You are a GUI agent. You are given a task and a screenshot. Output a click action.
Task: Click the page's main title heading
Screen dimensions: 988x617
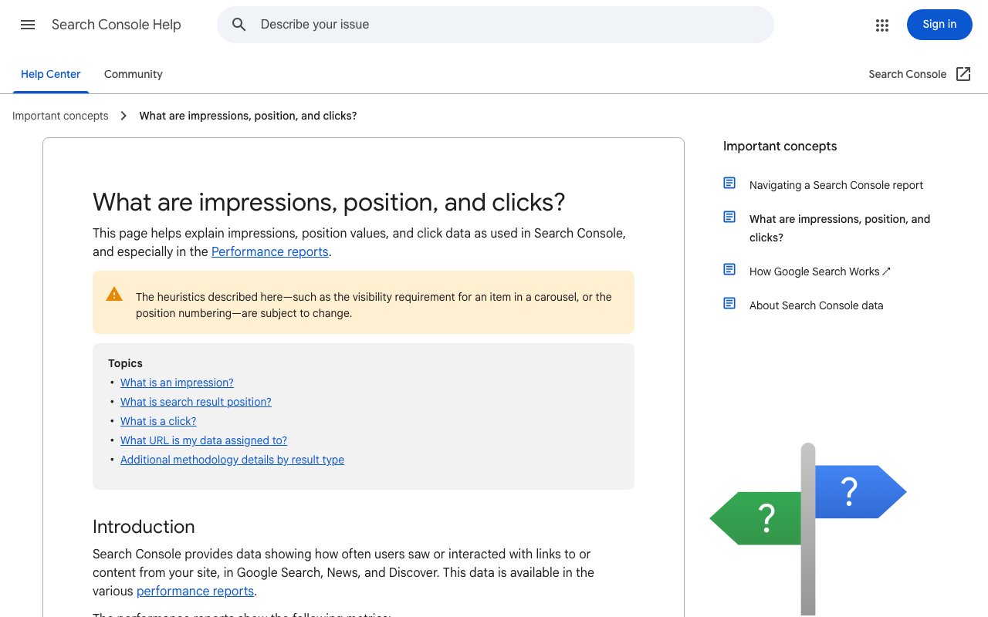329,202
